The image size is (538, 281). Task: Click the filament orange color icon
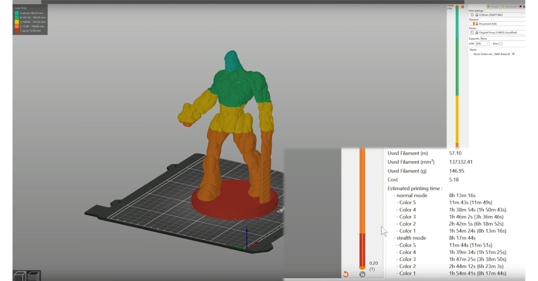(474, 24)
